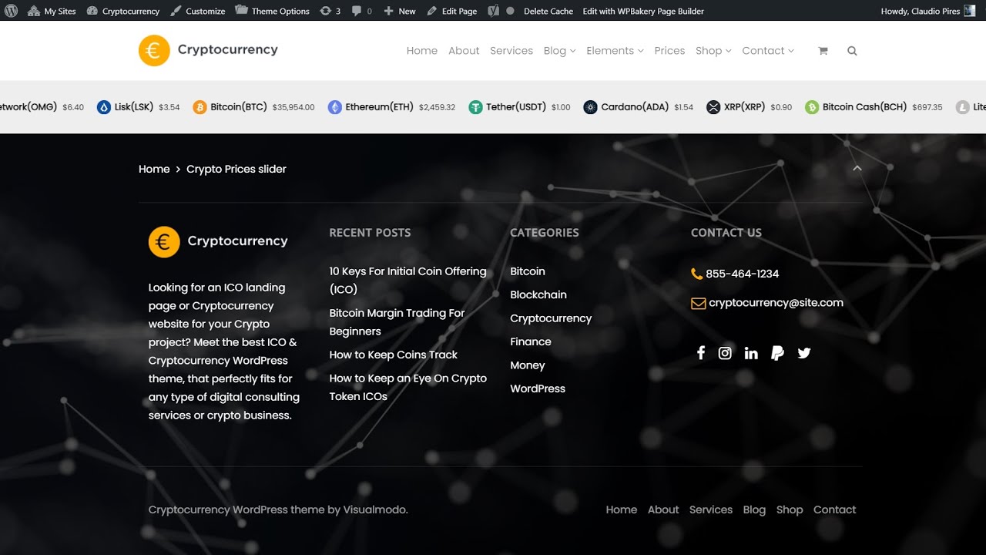
Task: Expand the Shop dropdown menu
Action: 713,51
